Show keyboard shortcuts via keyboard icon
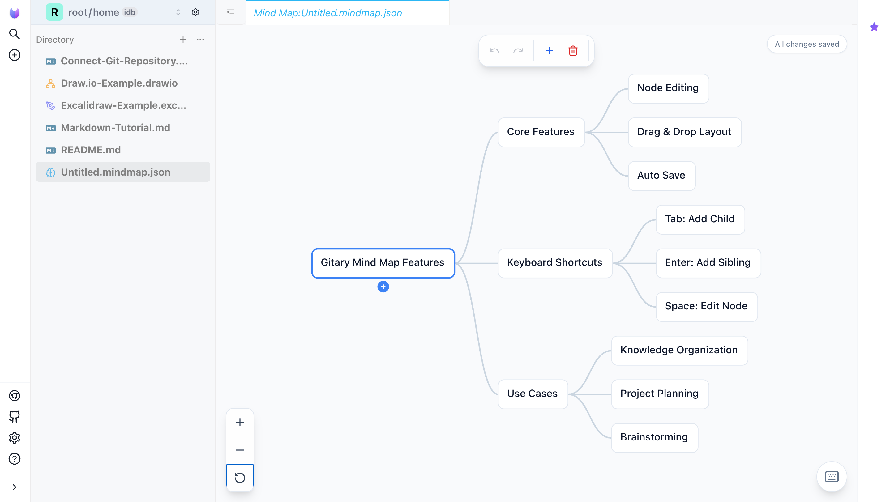The width and height of the screenshot is (890, 502). [x=832, y=476]
